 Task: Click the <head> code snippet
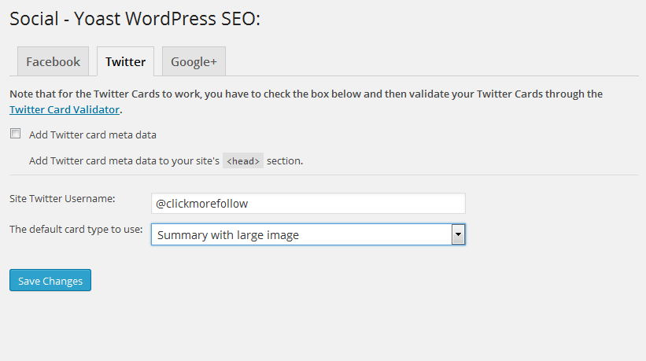point(243,160)
